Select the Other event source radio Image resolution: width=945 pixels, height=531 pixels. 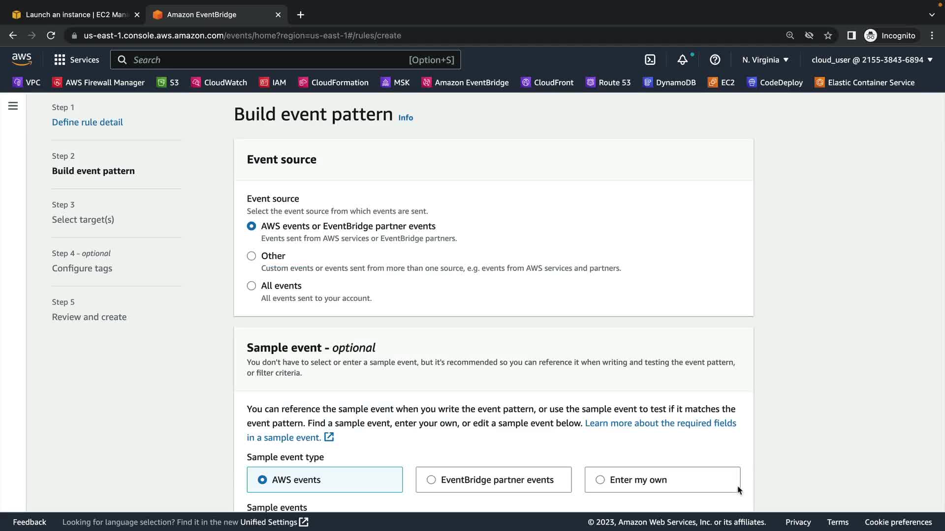(252, 256)
